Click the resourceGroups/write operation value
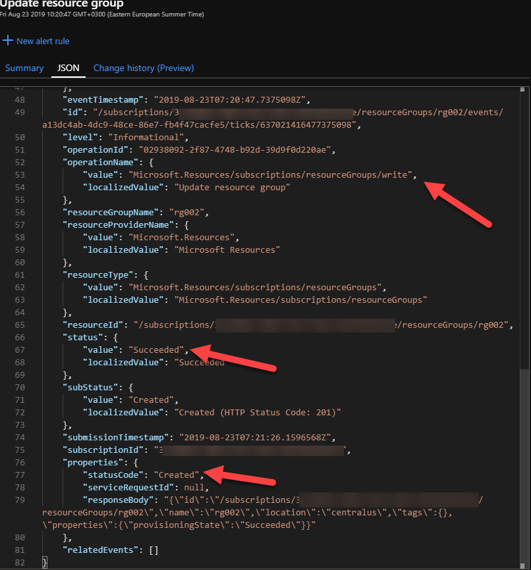This screenshot has height=570, width=531. (x=273, y=175)
